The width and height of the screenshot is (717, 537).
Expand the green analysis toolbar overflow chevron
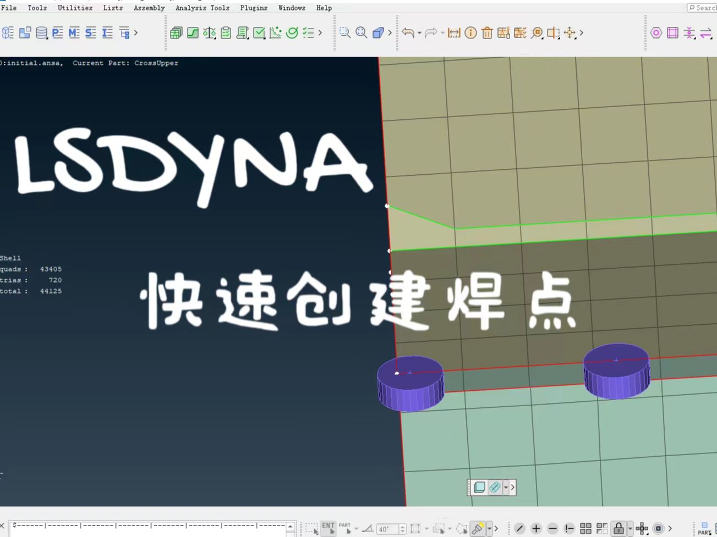click(320, 33)
